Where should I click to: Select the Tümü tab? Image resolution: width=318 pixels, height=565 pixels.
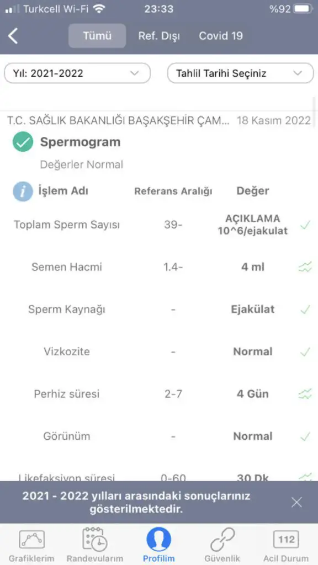click(x=97, y=36)
